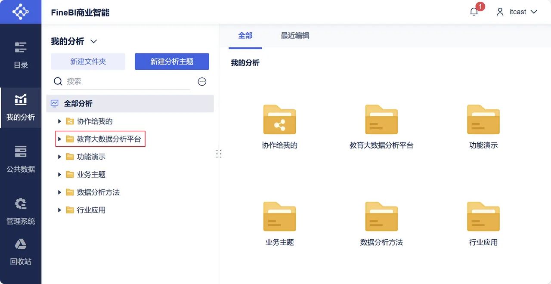Image resolution: width=551 pixels, height=284 pixels.
Task: Click the 行业应用 tree folder icon
Action: click(x=70, y=210)
